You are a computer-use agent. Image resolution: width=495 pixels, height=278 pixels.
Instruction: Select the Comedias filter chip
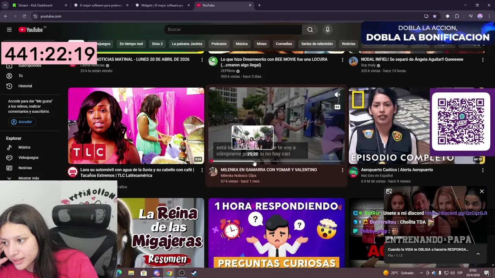click(x=284, y=44)
